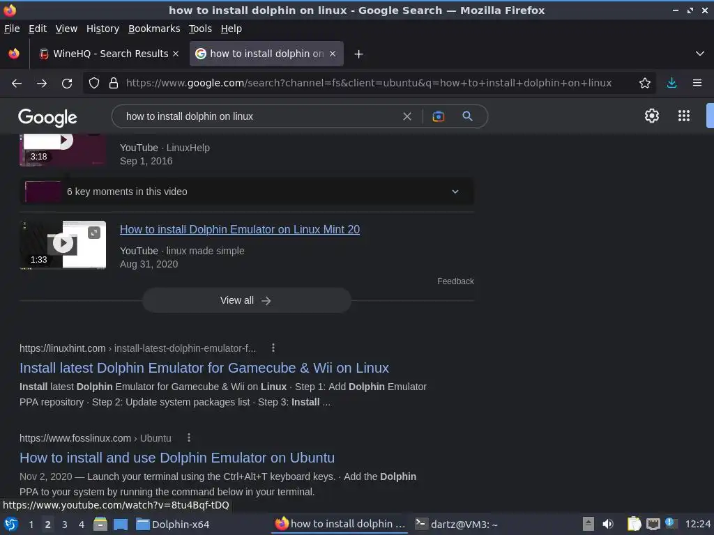
Task: Open the volume speaker tray icon
Action: pyautogui.click(x=608, y=524)
